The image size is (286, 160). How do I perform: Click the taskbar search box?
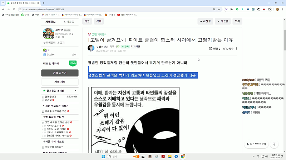click(124, 156)
